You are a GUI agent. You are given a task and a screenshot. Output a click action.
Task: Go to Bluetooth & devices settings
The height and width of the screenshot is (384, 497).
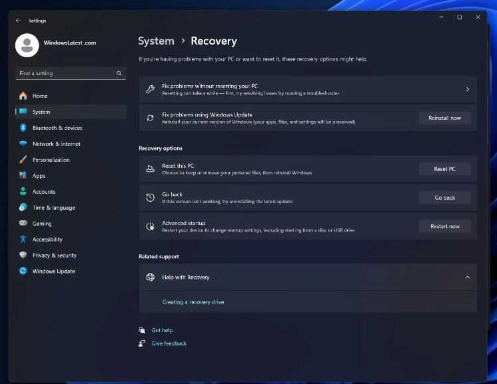coord(57,128)
